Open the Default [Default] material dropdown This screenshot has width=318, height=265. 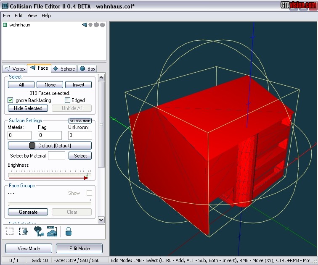[x=50, y=146]
